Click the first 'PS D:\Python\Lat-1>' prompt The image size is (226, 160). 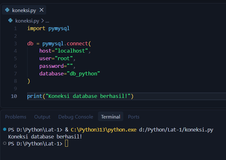(x=35, y=130)
